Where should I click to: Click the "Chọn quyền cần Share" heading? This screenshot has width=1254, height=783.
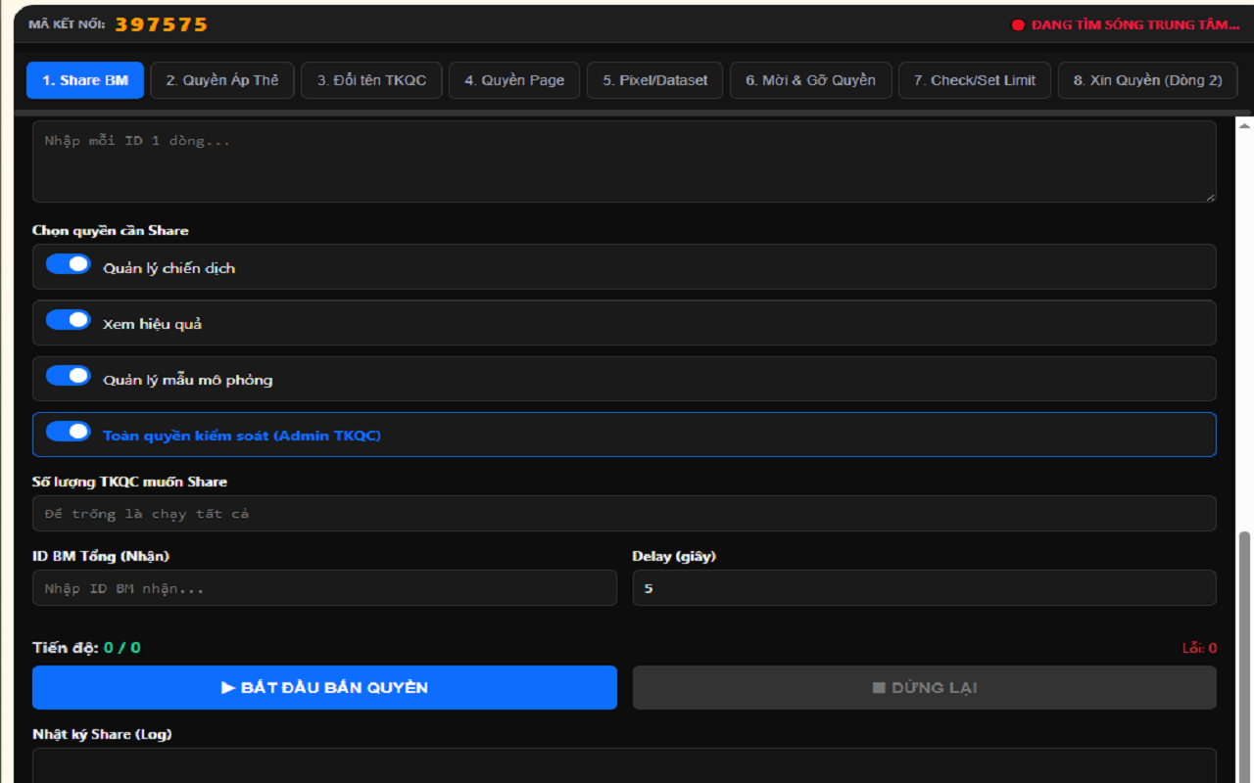tap(110, 231)
